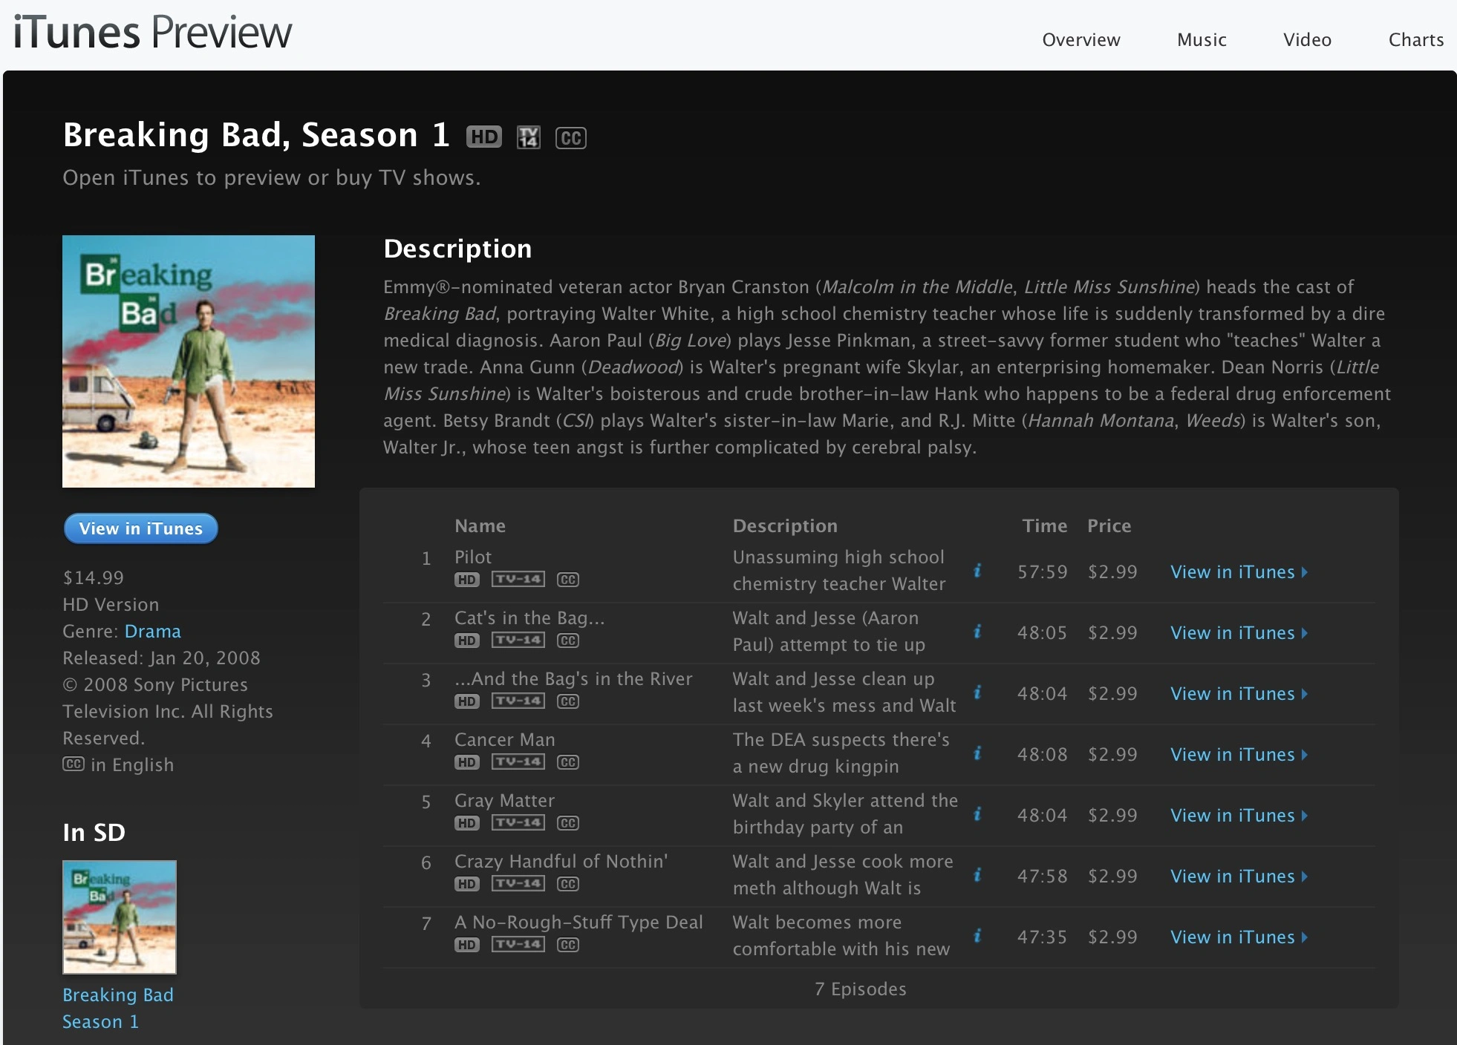The width and height of the screenshot is (1457, 1045).
Task: Click HD badge under Crazy Handful of Nothin'
Action: pos(467,884)
